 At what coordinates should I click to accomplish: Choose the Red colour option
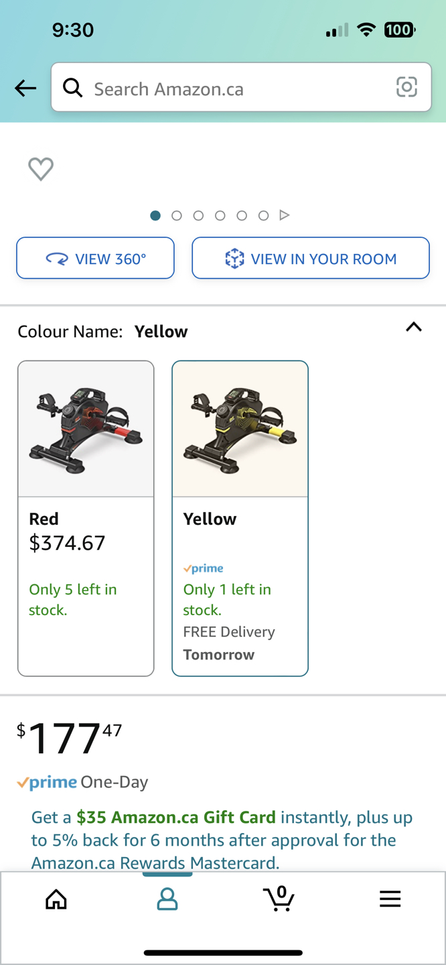click(x=86, y=518)
